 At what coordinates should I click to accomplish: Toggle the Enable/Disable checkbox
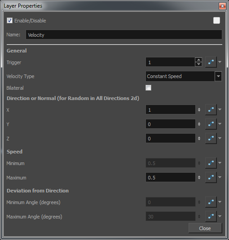tap(9, 20)
